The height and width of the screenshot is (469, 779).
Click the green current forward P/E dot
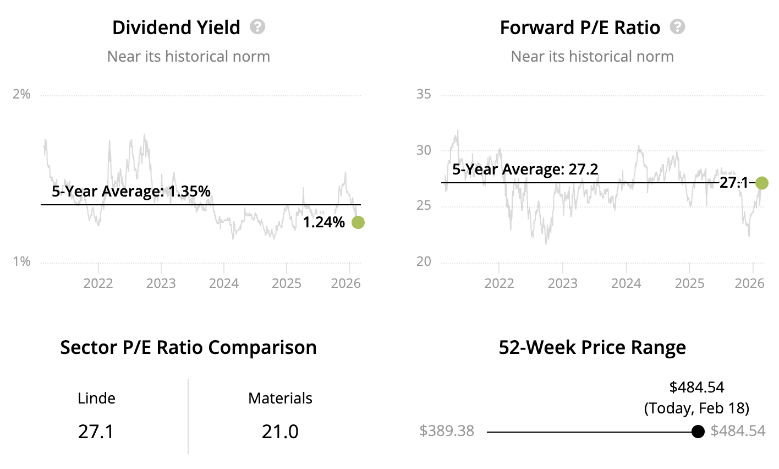(x=762, y=183)
